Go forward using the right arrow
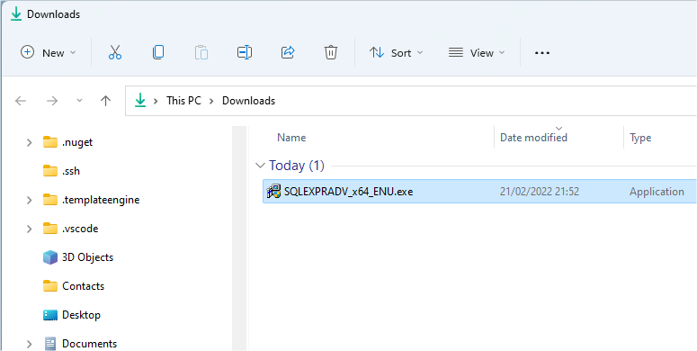Screen dimensions: 697x351 (x=52, y=101)
